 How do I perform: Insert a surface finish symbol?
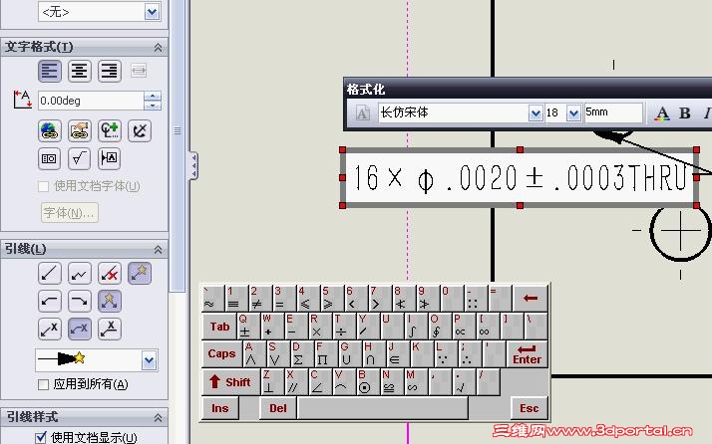80,158
